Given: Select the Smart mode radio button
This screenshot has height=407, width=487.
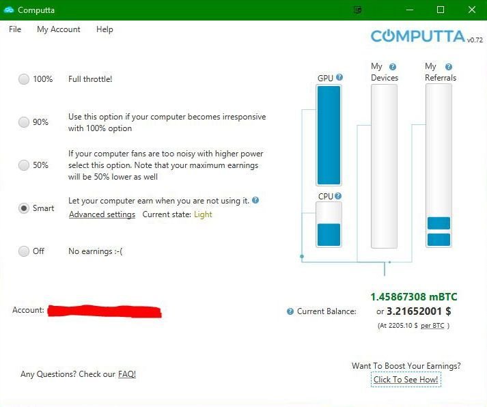Looking at the screenshot, I should click(x=24, y=208).
